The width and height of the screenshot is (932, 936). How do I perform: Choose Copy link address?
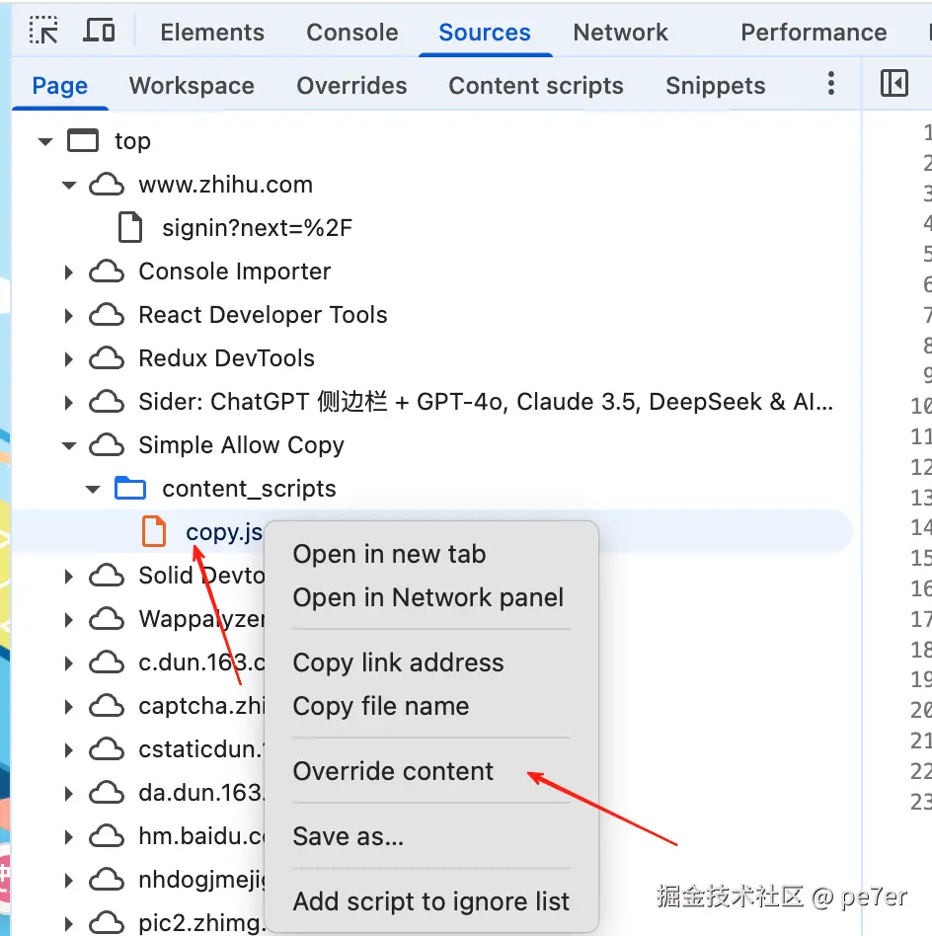(x=398, y=663)
